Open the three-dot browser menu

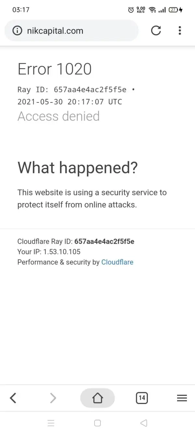pyautogui.click(x=180, y=31)
